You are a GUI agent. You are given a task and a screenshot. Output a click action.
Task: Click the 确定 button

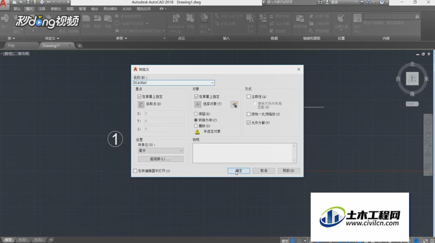pyautogui.click(x=239, y=171)
